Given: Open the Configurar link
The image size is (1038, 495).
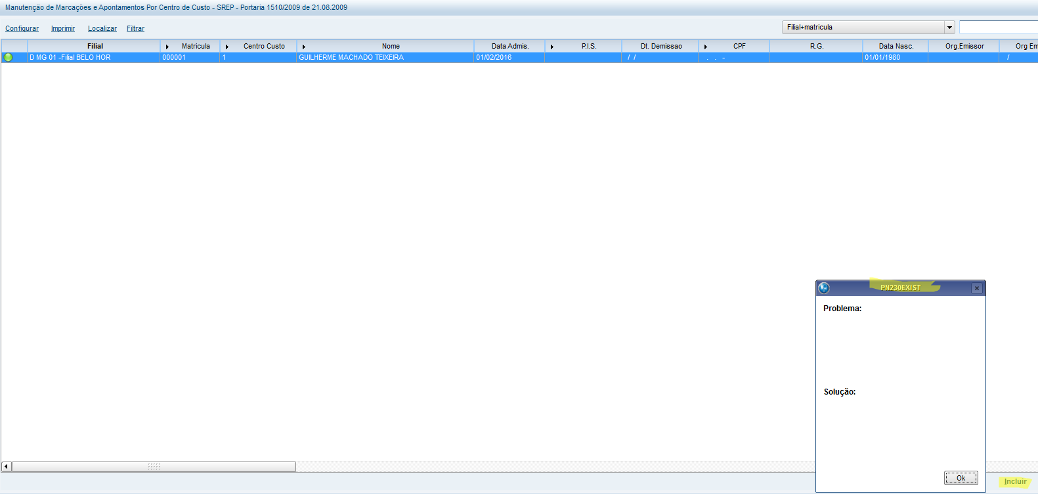Looking at the screenshot, I should pos(22,28).
